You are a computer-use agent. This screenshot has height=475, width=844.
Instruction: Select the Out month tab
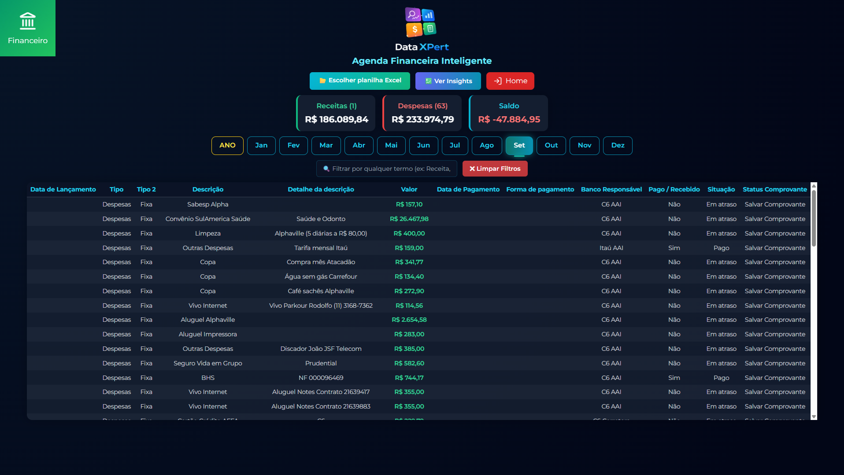click(551, 146)
